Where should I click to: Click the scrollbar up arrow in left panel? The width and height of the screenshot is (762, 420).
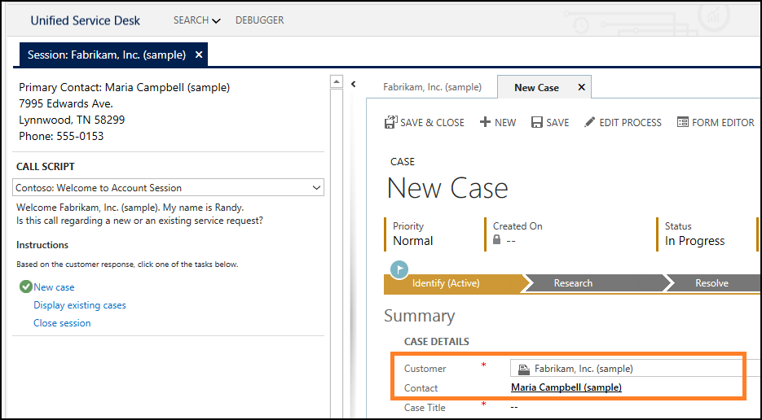click(337, 81)
